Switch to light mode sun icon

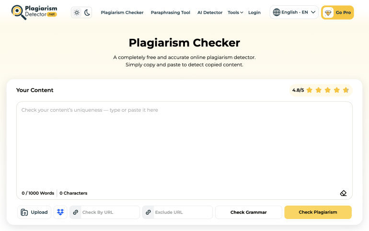click(77, 12)
